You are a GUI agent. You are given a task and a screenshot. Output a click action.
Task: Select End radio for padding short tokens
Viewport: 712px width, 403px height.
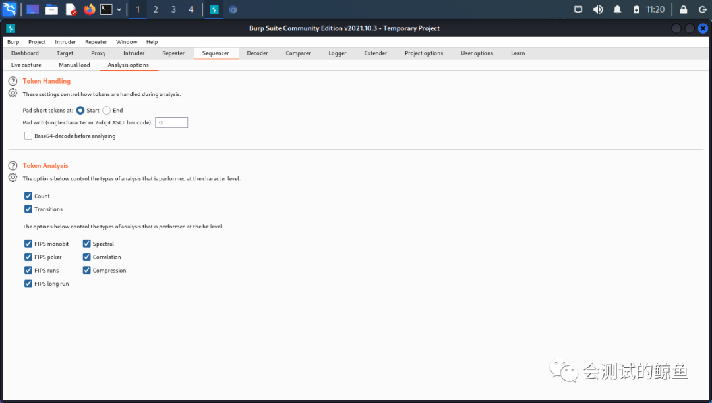tap(106, 110)
